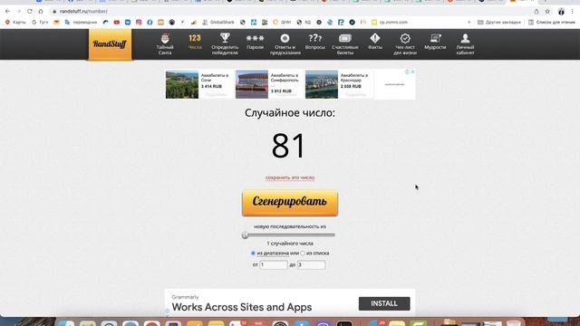The width and height of the screenshot is (580, 326).
Task: Open Личный кабинет account page
Action: (x=465, y=44)
